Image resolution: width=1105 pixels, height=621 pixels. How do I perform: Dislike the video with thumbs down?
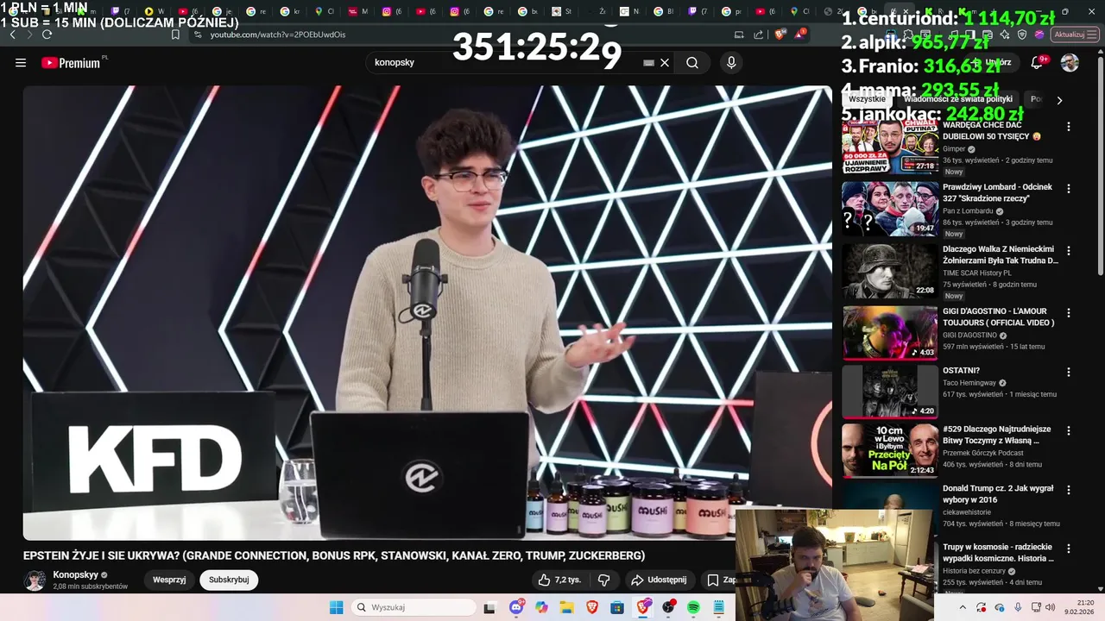[604, 580]
